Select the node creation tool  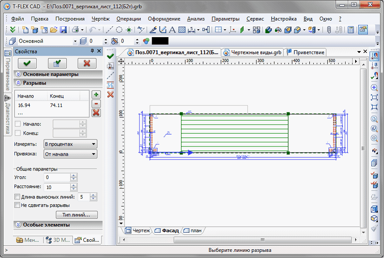(129, 30)
